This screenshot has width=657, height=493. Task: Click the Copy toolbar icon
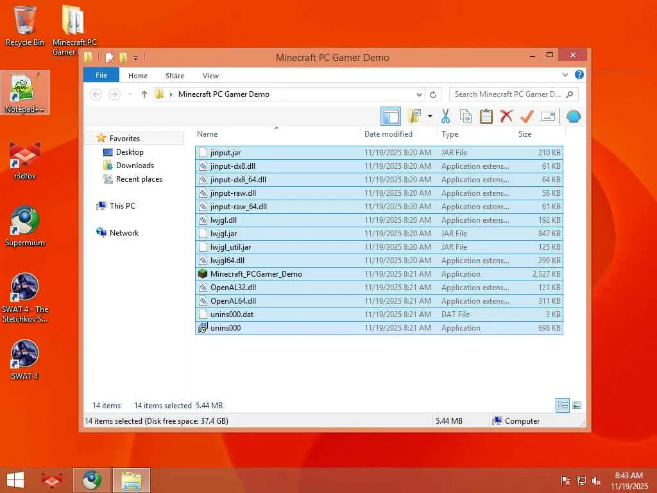466,116
